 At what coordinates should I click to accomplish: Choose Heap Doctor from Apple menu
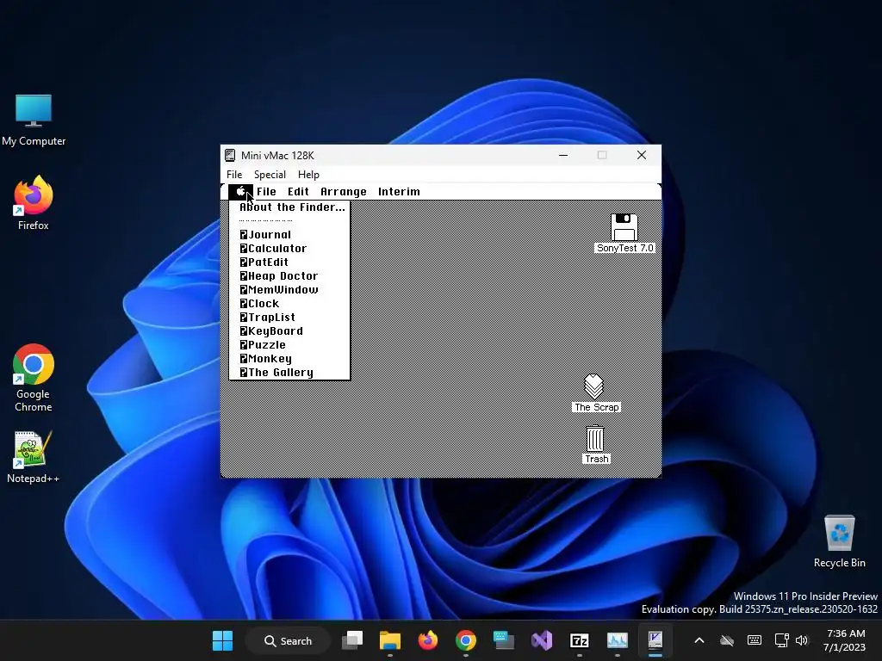click(x=289, y=276)
